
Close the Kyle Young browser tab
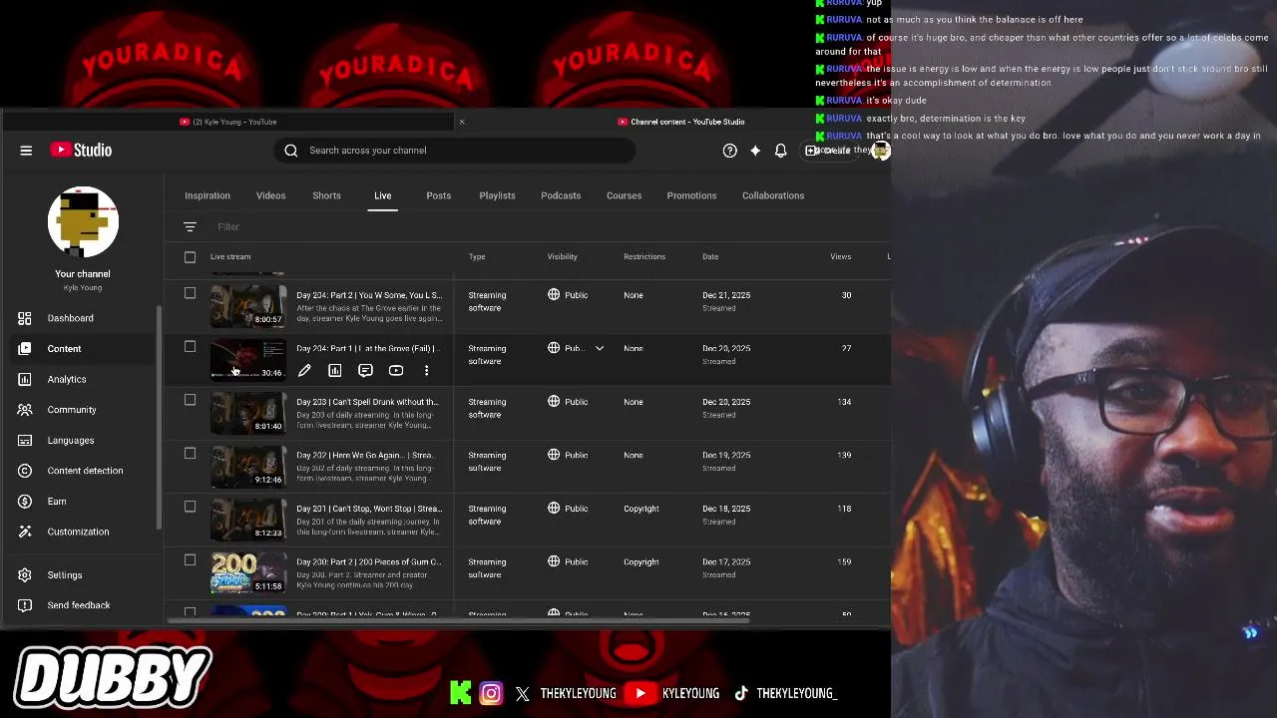[x=461, y=122]
